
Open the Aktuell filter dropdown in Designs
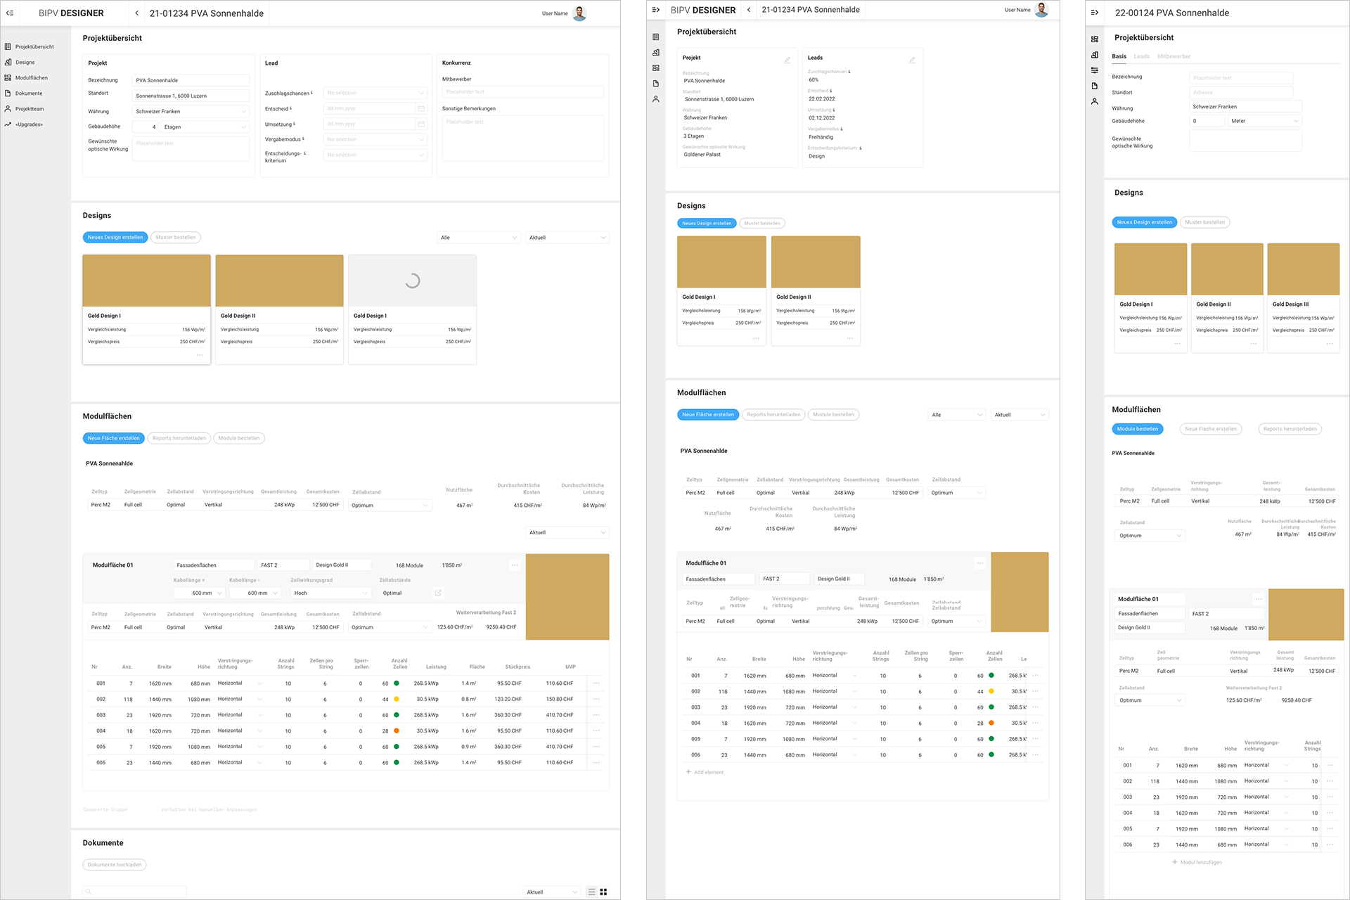pyautogui.click(x=567, y=237)
